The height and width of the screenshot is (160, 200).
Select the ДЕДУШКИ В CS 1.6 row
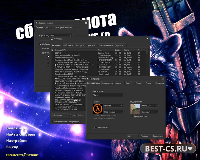tap(69, 102)
